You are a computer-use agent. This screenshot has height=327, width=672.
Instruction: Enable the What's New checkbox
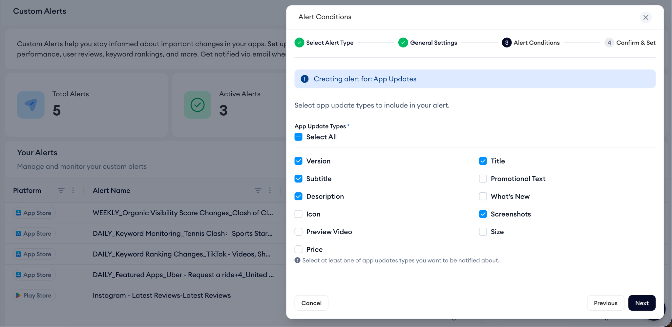tap(483, 196)
